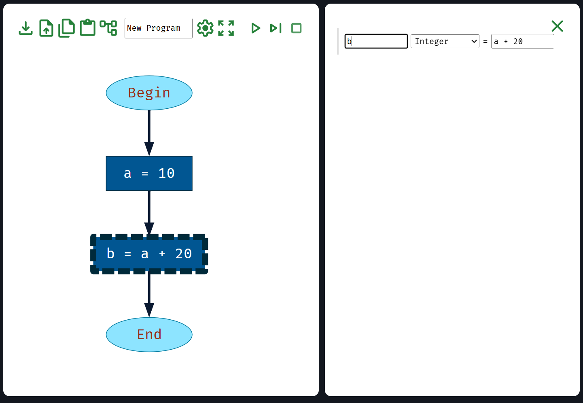Click the expression field with a + 20
The height and width of the screenshot is (403, 583).
(x=522, y=41)
